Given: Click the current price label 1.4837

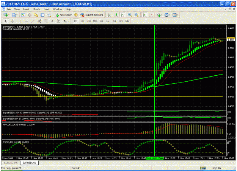Looking at the screenshot, I should [231, 40].
